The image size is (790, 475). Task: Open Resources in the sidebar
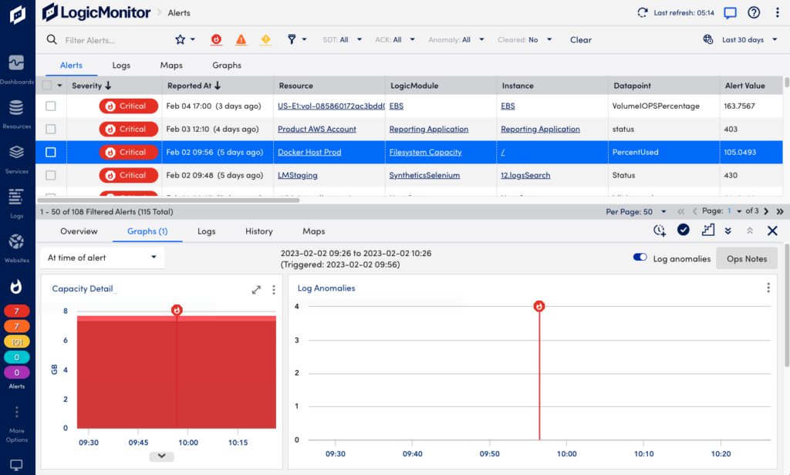[17, 114]
